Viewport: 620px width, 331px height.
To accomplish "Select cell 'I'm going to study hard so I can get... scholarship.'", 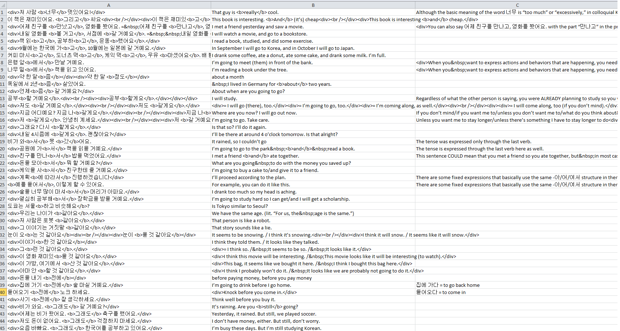I will [x=313, y=199].
